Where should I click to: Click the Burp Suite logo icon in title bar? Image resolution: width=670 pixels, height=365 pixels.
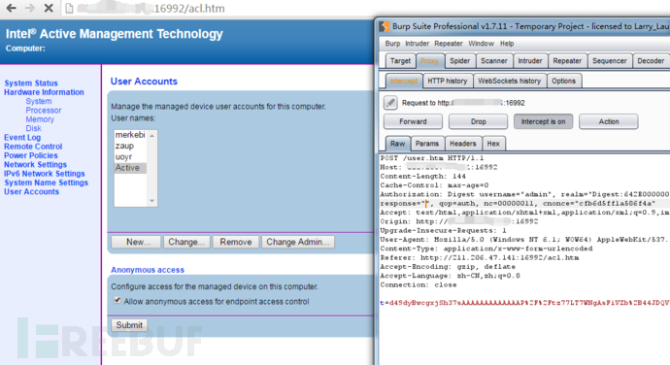pos(385,26)
